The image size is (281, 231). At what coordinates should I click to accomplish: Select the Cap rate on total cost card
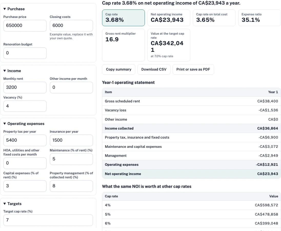point(214,18)
